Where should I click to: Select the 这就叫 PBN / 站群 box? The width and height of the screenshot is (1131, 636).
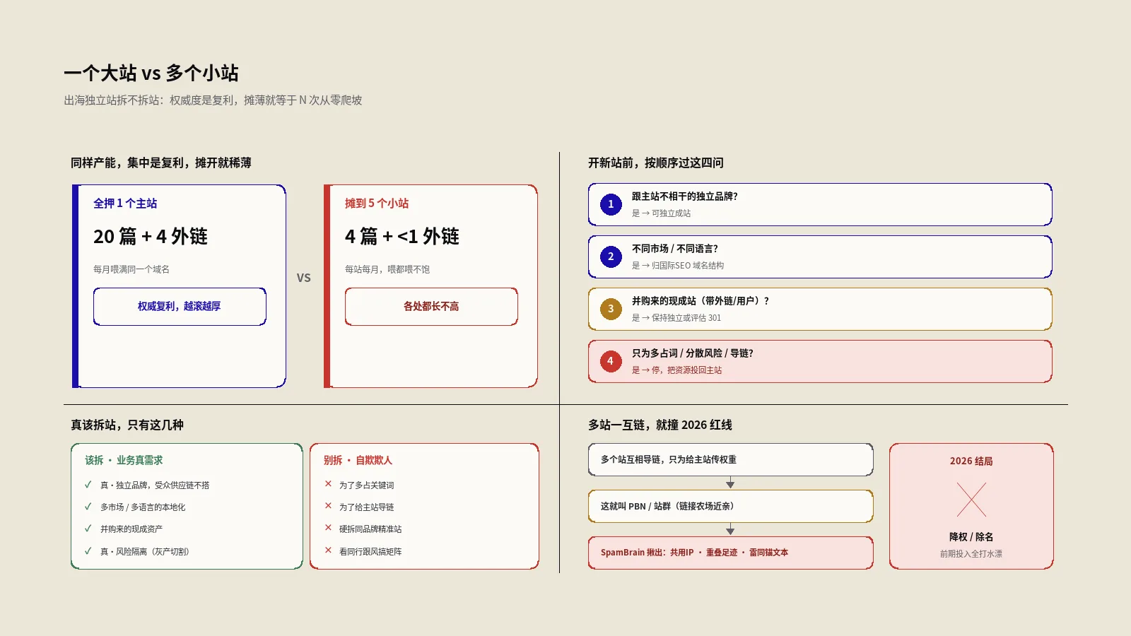click(x=731, y=507)
